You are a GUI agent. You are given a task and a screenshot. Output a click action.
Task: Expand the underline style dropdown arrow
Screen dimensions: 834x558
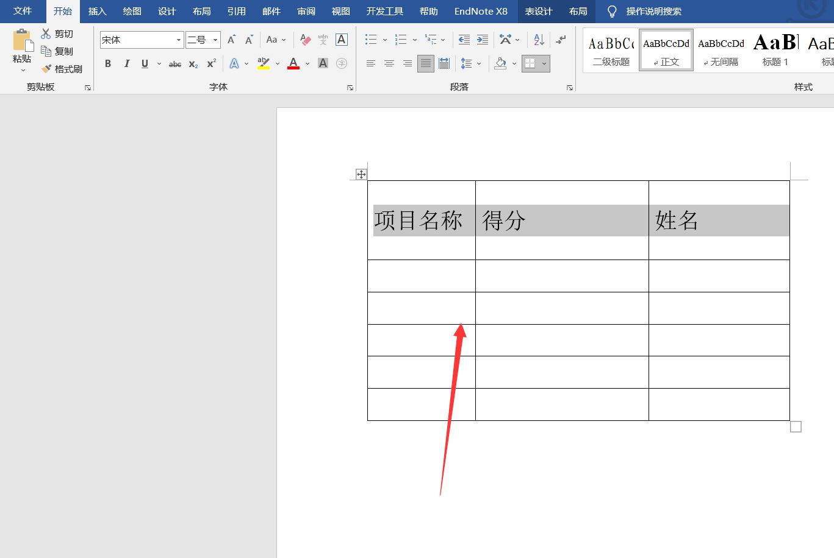coord(159,63)
